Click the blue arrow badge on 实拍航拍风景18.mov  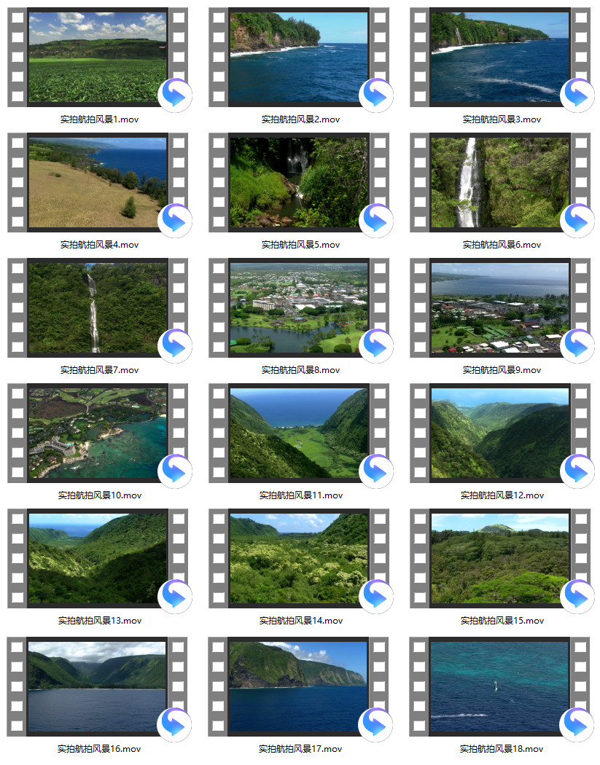point(577,724)
